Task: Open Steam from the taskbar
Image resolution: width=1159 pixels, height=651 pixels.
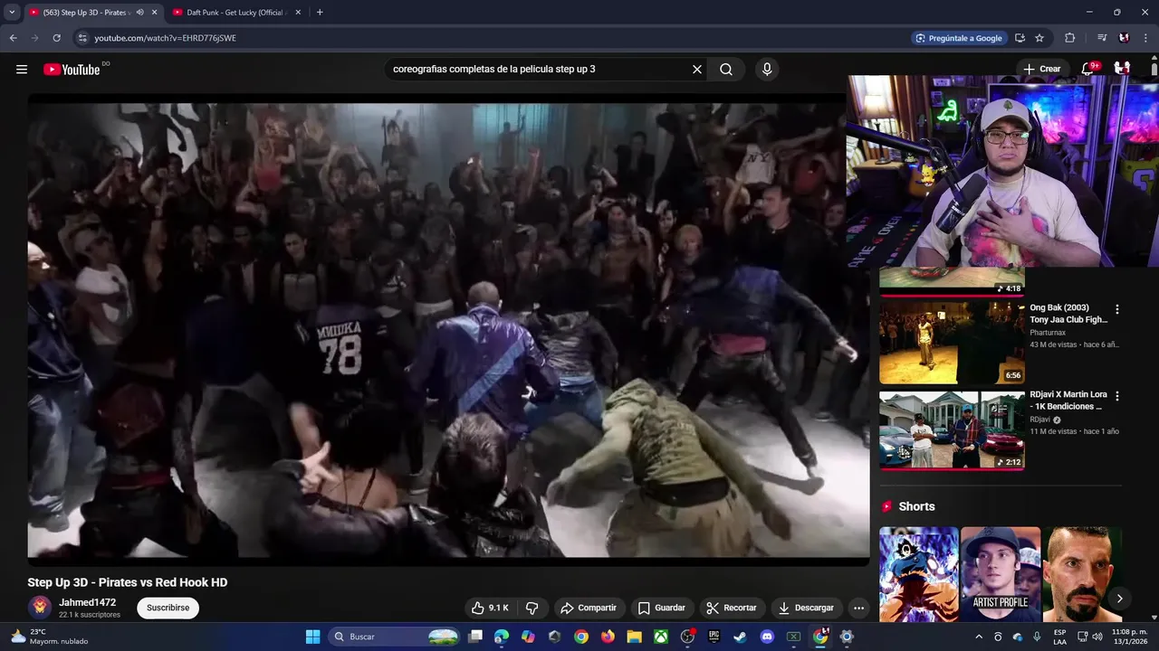Action: pos(740,637)
